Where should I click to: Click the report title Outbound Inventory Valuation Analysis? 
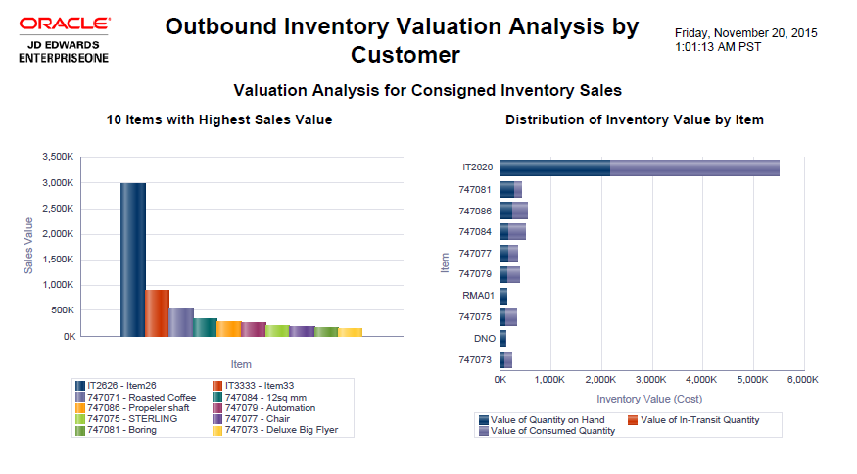(x=403, y=41)
